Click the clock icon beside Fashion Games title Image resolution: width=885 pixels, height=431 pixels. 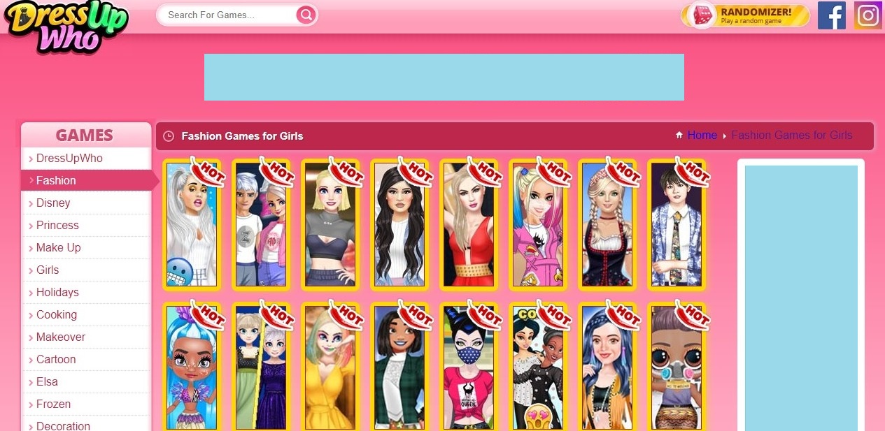click(x=168, y=136)
